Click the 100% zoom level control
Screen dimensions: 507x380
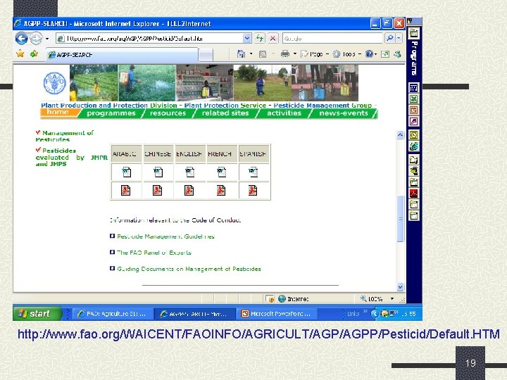tap(372, 299)
